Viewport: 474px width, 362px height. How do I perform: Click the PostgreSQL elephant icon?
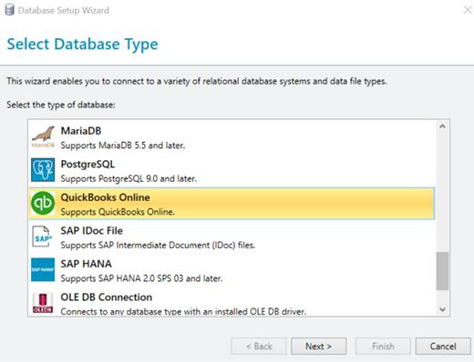43,170
